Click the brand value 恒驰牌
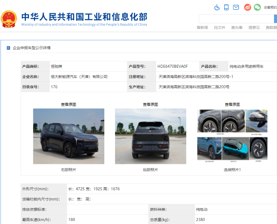Viewport: 277px width, 224px height. 57,66
